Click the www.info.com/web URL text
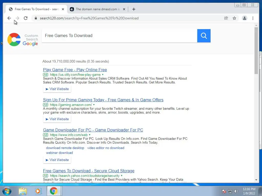This screenshot has width=262, height=196. click(69, 135)
